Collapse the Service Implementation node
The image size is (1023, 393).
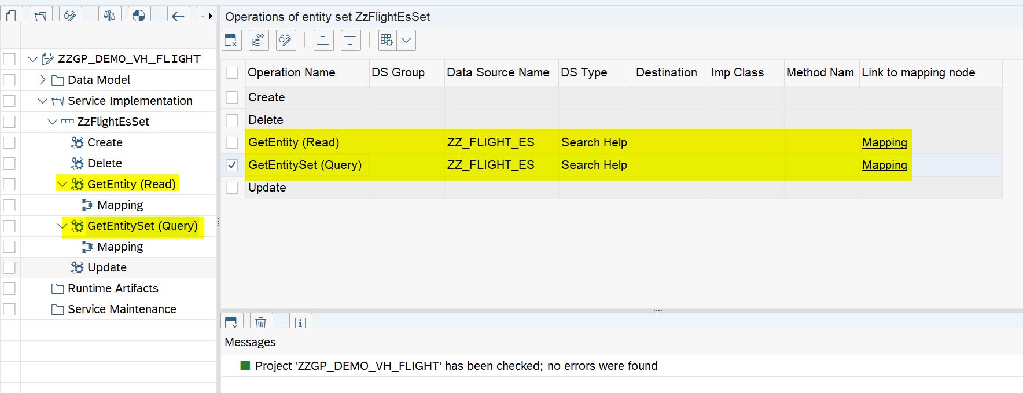point(41,101)
